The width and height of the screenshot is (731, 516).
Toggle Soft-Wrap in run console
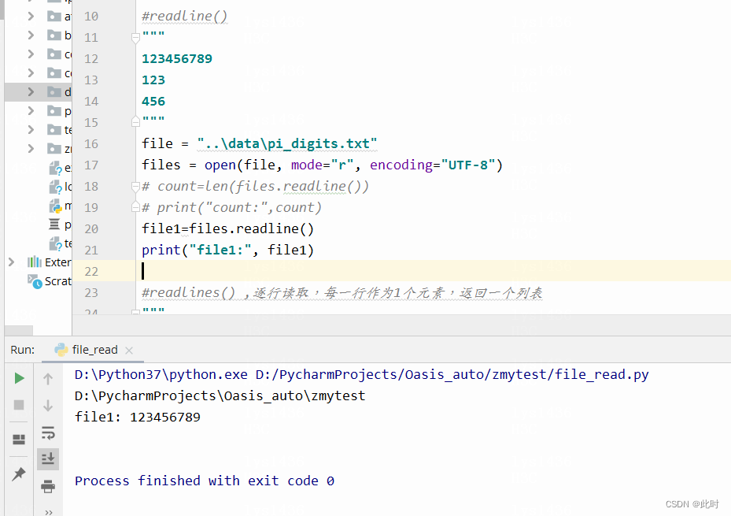(48, 433)
